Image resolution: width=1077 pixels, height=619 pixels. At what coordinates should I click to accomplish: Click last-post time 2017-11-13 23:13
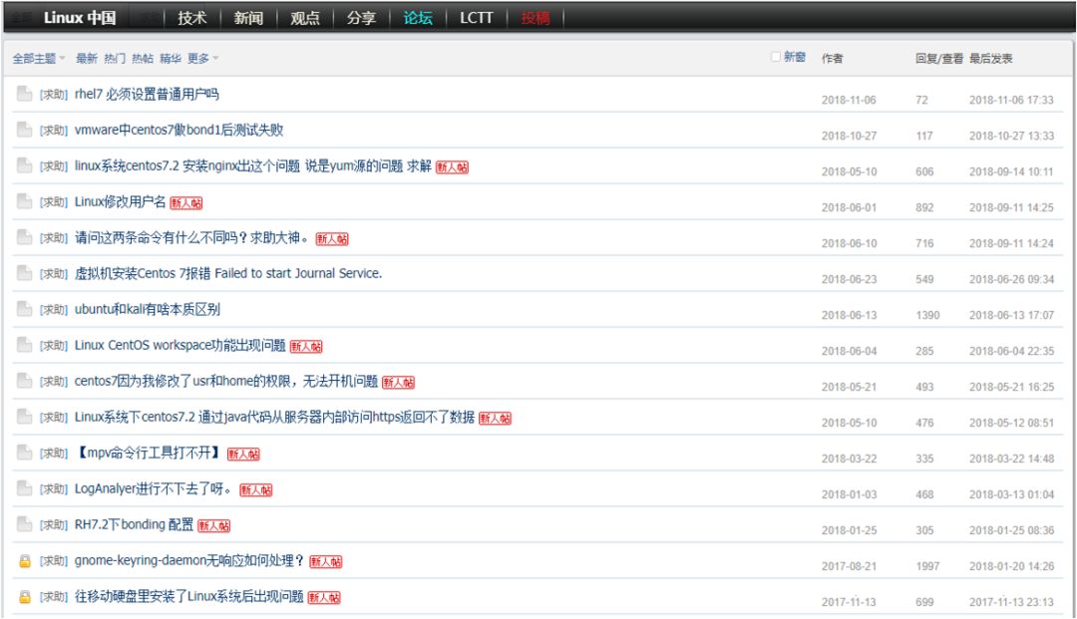(x=1011, y=602)
